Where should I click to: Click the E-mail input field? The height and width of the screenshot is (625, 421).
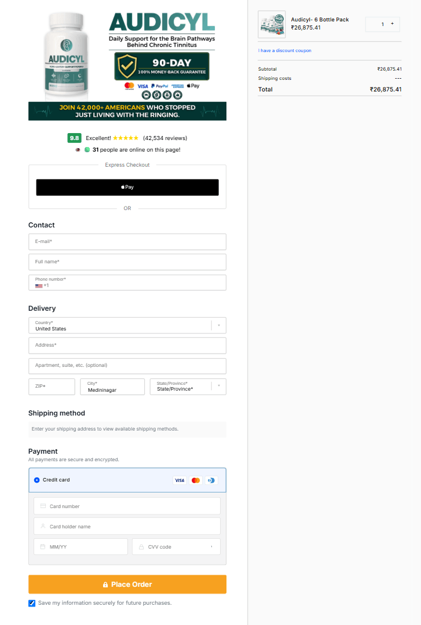click(127, 241)
